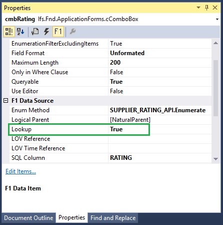The image size is (223, 225).
Task: Switch to Categorized view icon
Action: (9, 32)
